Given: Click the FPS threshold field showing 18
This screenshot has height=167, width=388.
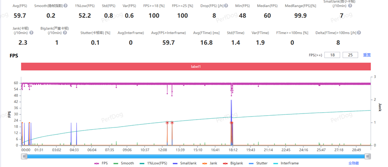Looking at the screenshot, I should [332, 55].
